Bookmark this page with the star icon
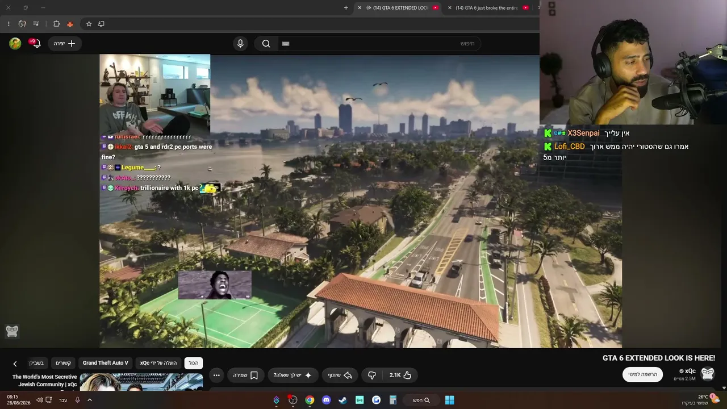The image size is (727, 409). click(89, 24)
